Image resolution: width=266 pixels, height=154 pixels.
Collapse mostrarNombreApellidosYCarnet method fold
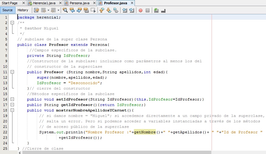click(12, 110)
